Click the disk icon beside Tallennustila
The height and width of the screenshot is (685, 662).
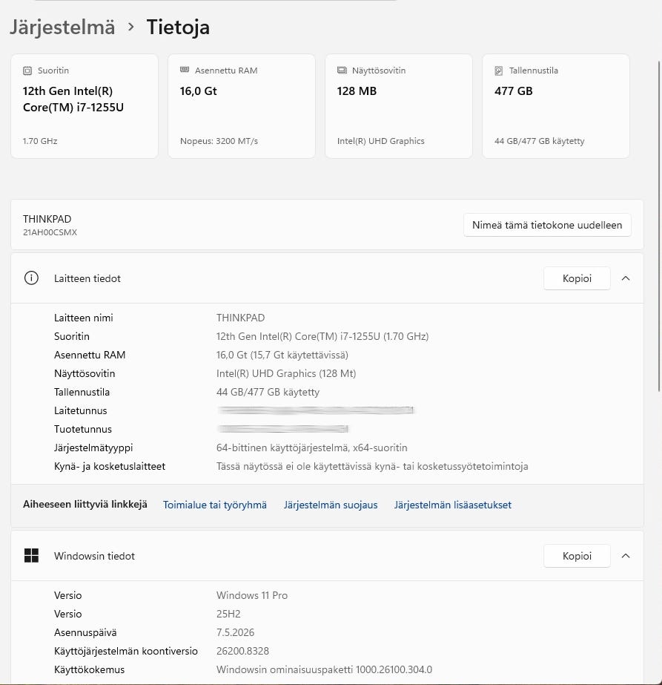[499, 71]
